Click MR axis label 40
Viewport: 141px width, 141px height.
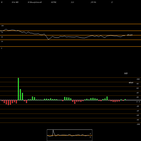(138, 93)
